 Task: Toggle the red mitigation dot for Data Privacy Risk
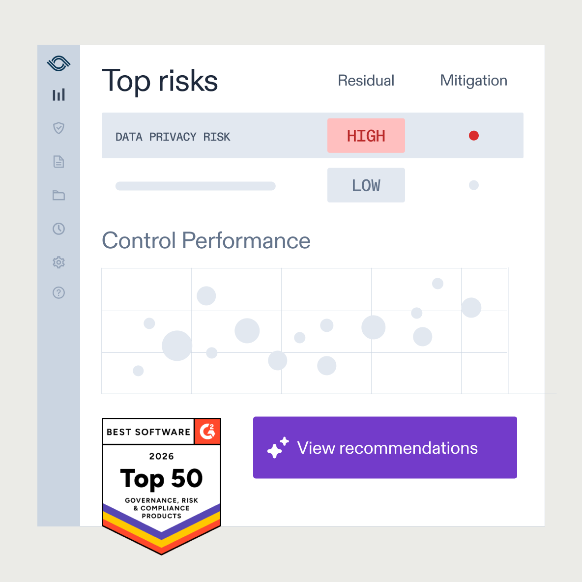(x=473, y=135)
